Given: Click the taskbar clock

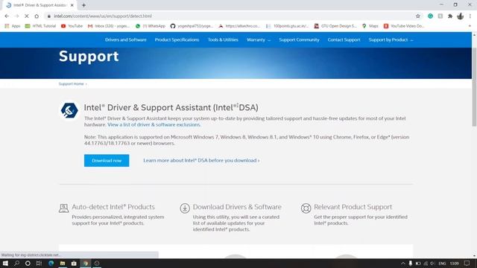Looking at the screenshot, I should pos(454,264).
